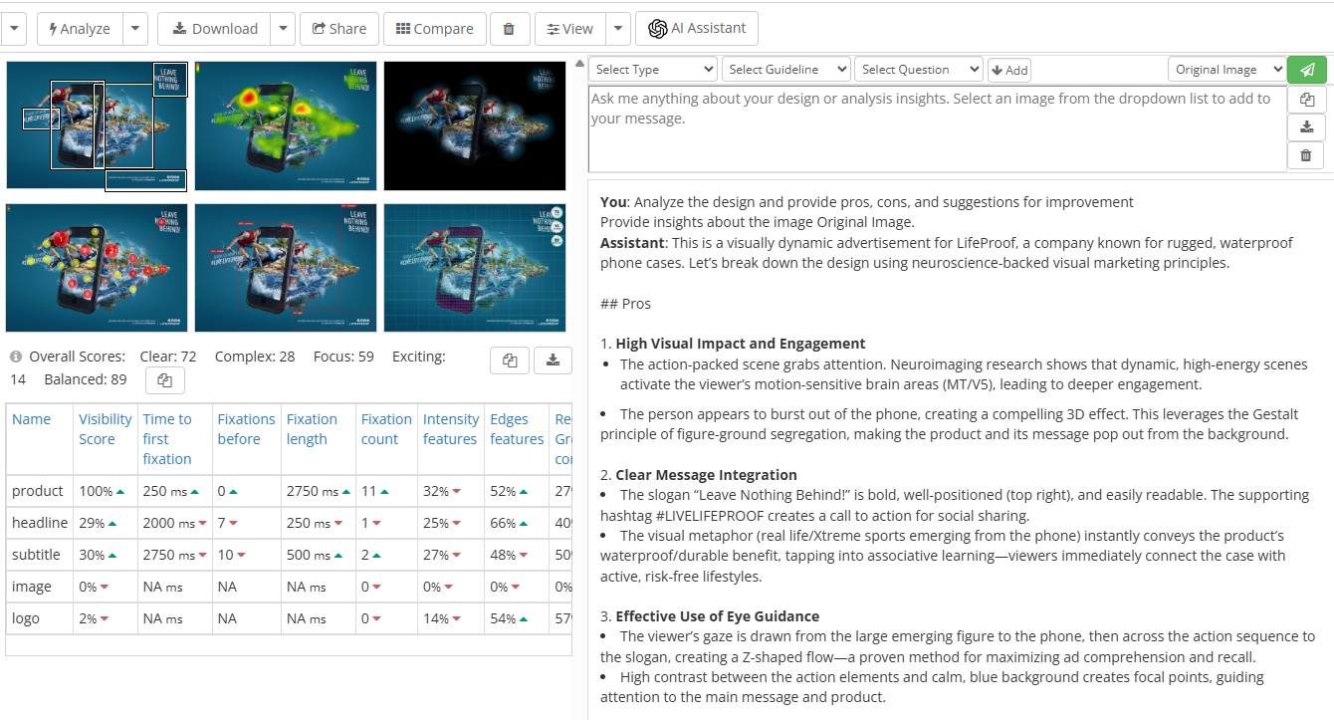Click inside the AI message text box

[936, 128]
